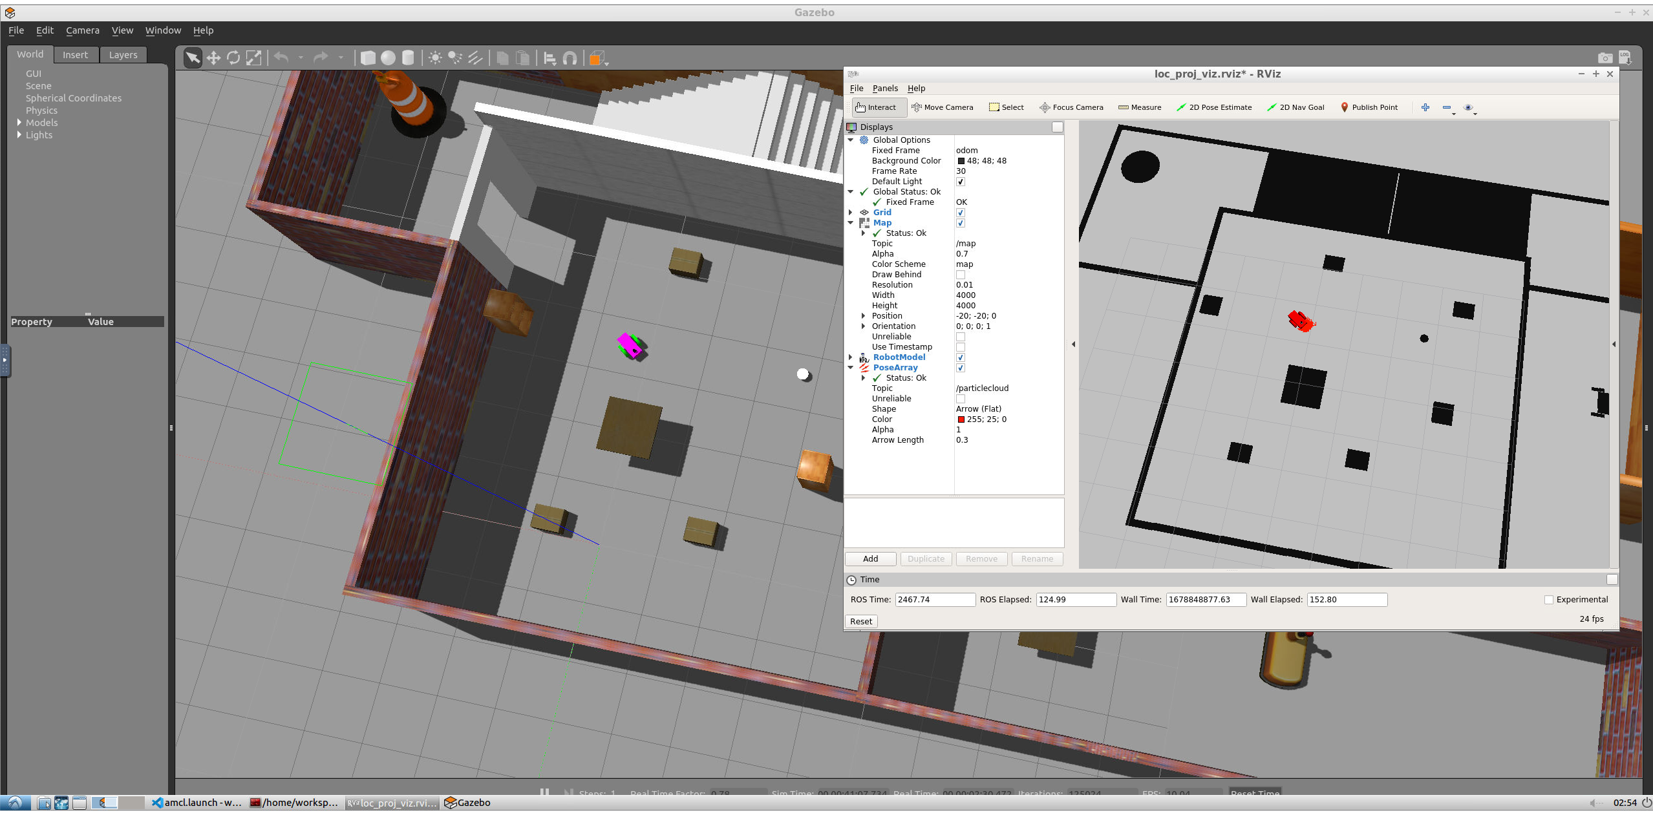The height and width of the screenshot is (815, 1653).
Task: Open the Camera menu in Gazebo
Action: coord(83,30)
